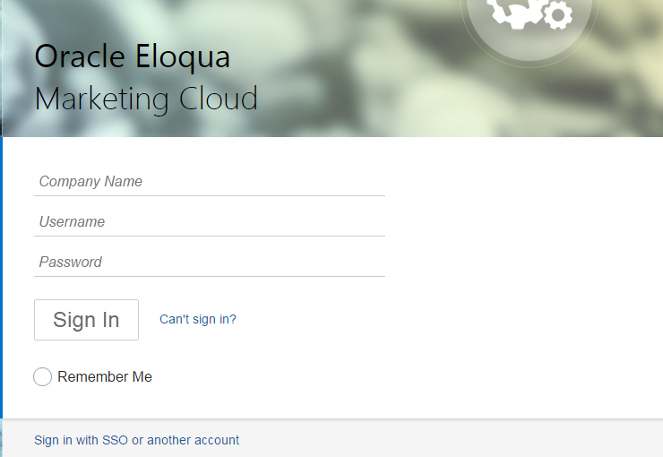Click the small gear on the logo's right
663x457 pixels.
click(558, 14)
